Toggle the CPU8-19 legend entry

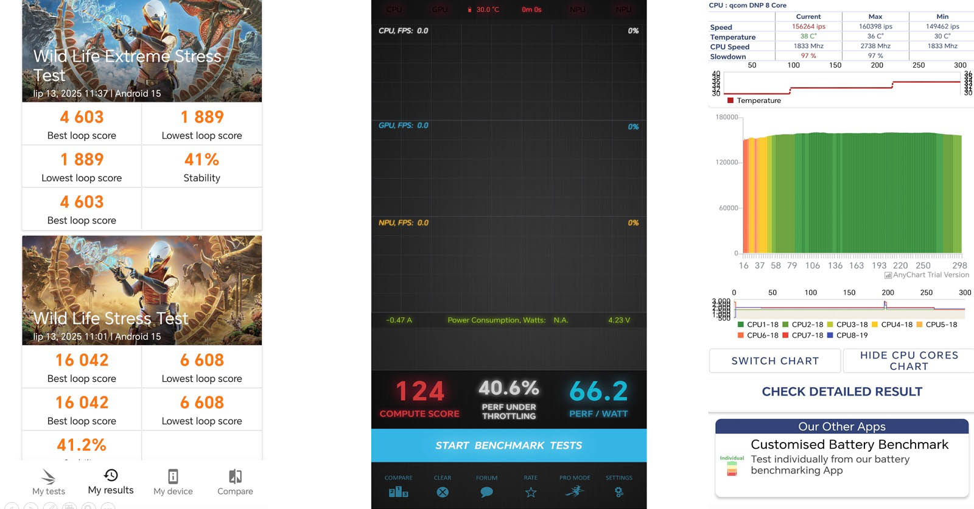tap(847, 335)
